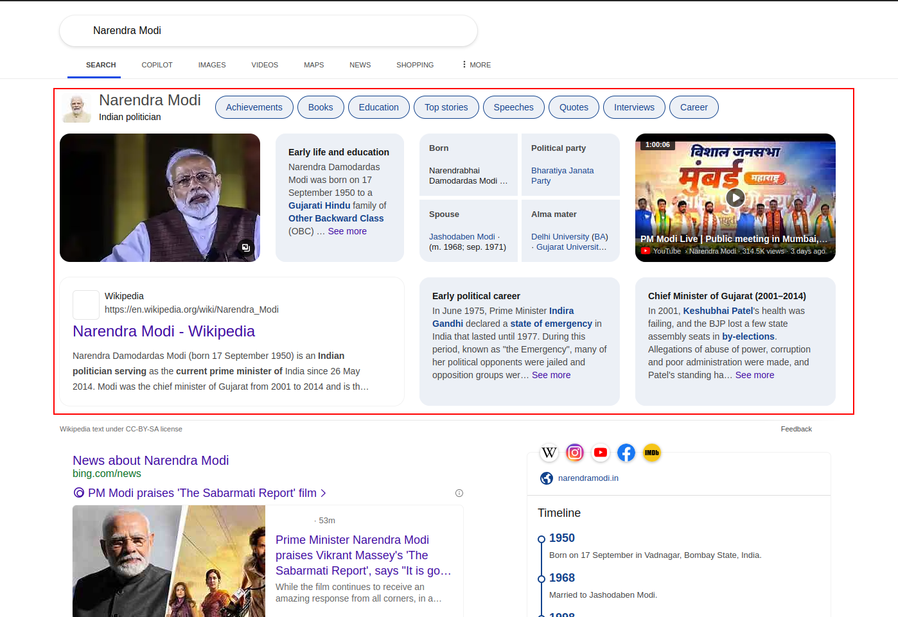Click the Quotes pill button
898x617 pixels.
tap(574, 107)
